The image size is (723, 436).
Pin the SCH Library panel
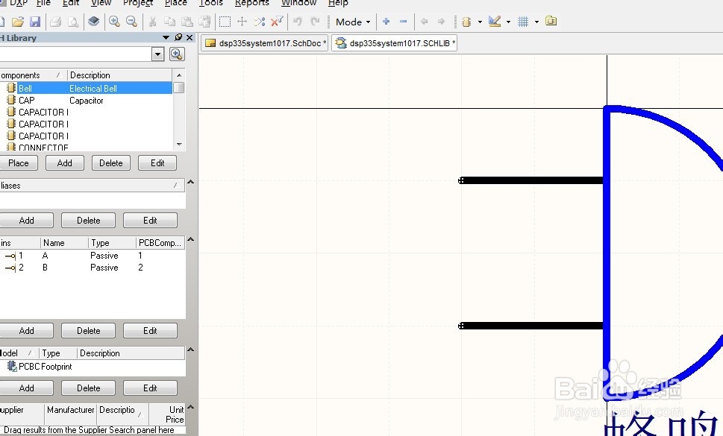pyautogui.click(x=178, y=38)
